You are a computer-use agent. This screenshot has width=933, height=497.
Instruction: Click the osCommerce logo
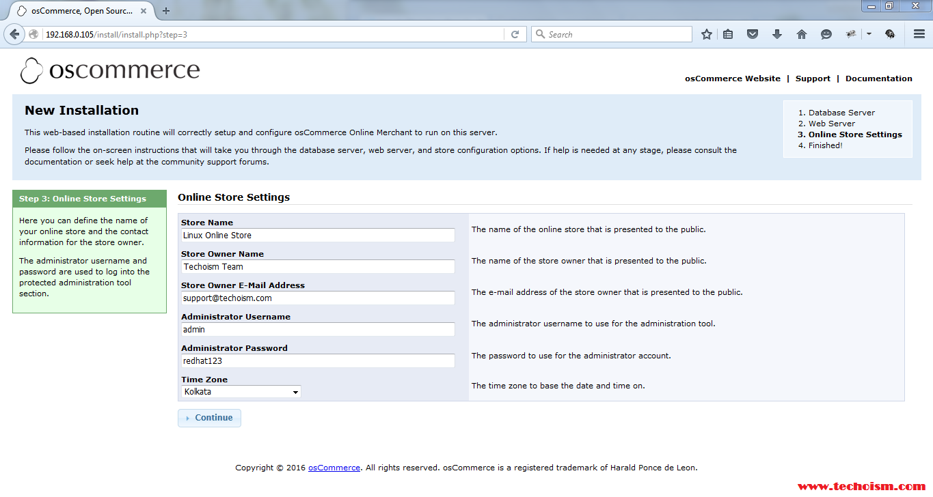pos(110,70)
